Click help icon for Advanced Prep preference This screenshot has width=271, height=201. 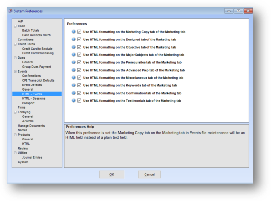click(74, 70)
